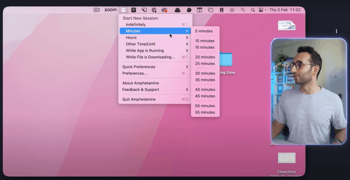Choose 45 minutes session duration

[205, 96]
